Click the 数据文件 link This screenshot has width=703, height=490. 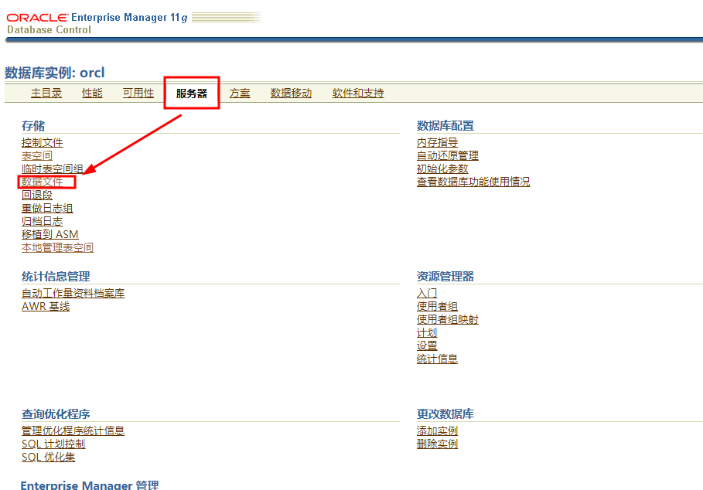42,182
